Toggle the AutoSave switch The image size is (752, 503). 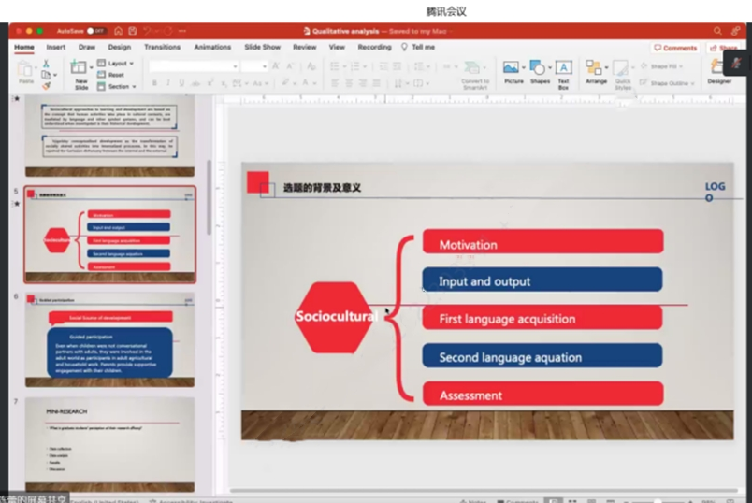94,31
